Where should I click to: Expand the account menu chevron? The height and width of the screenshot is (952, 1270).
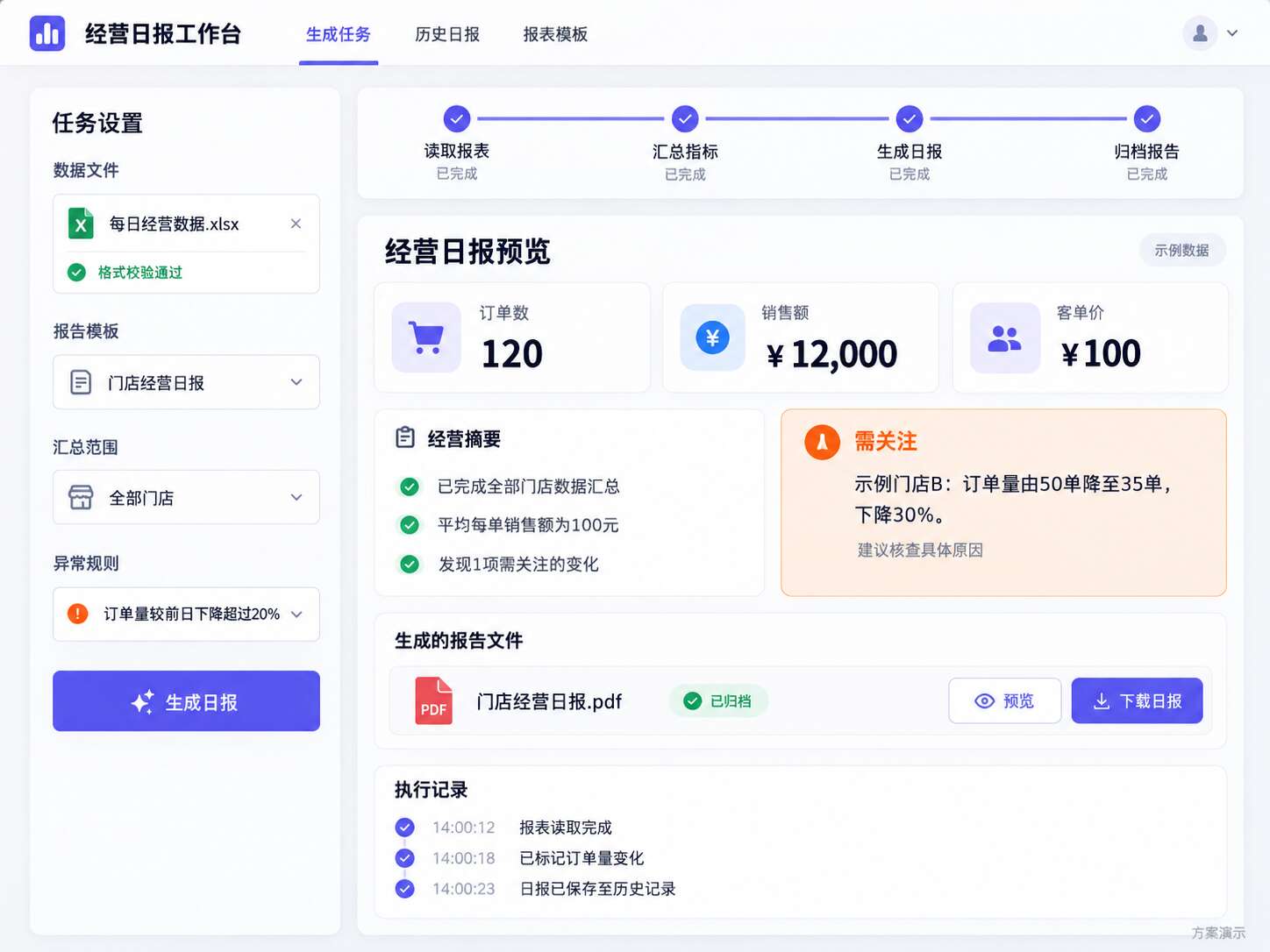1232,33
